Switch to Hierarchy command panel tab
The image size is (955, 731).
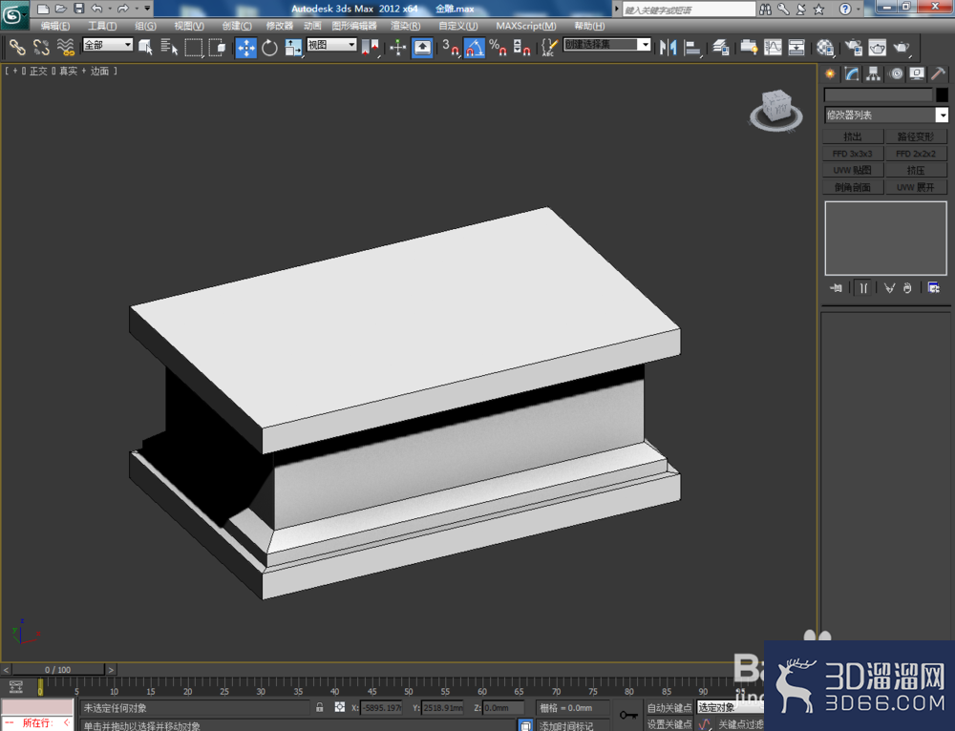(x=874, y=73)
